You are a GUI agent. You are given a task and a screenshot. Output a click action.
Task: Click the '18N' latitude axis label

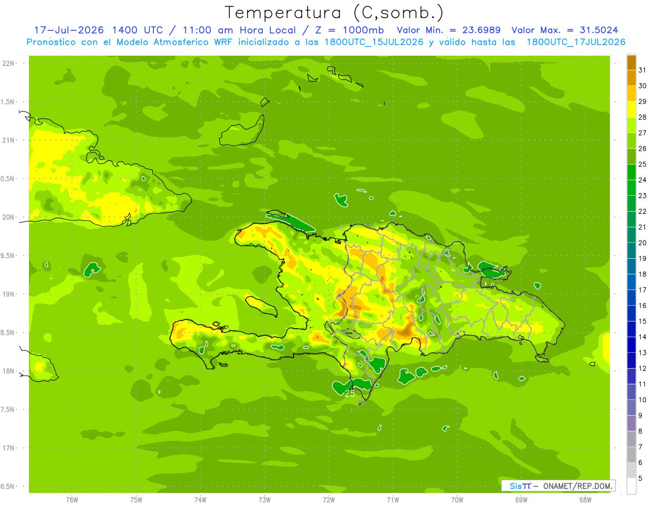coord(8,371)
